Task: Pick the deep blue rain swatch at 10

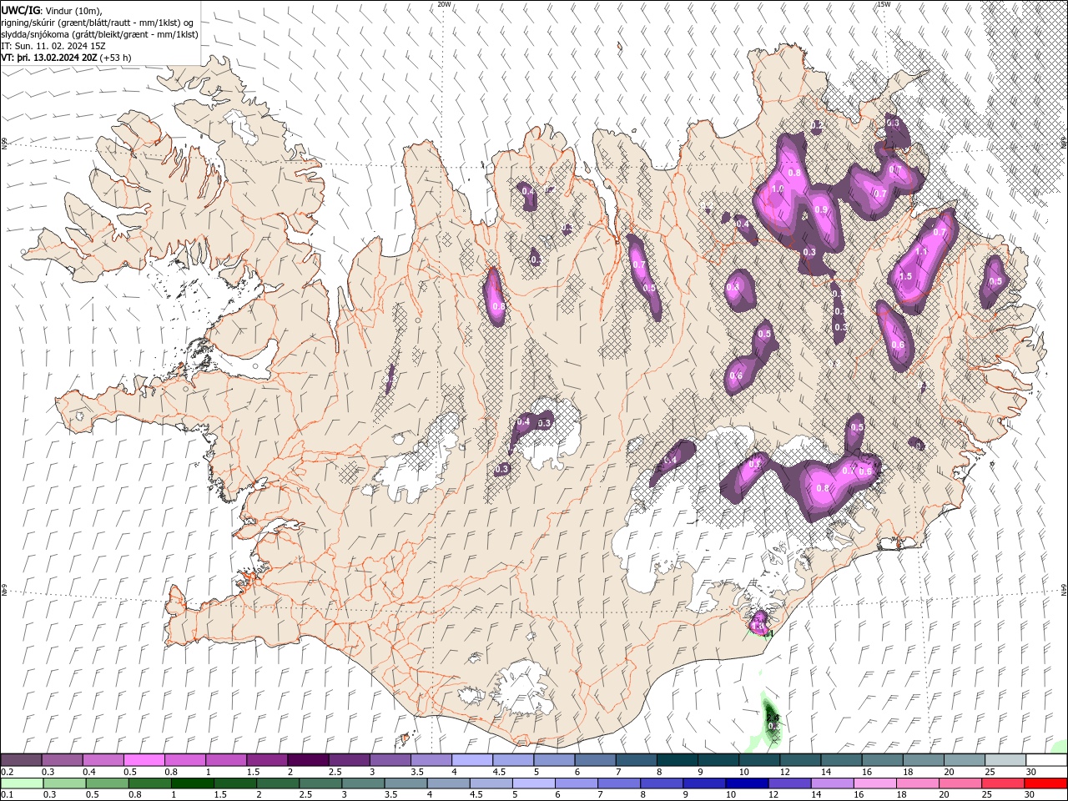Action: 746,783
